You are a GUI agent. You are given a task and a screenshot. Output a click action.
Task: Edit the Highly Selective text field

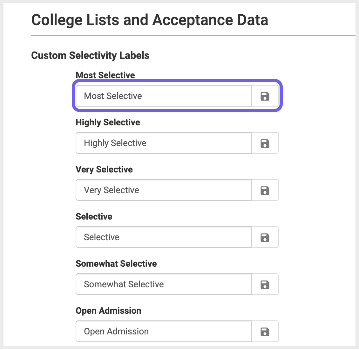pos(164,143)
